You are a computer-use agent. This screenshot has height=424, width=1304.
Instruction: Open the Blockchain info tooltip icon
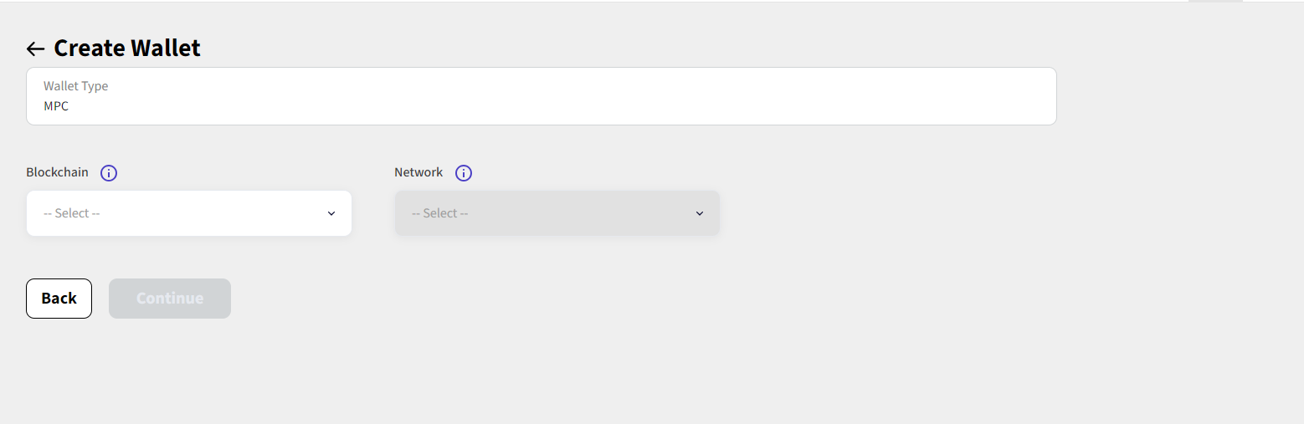[109, 173]
